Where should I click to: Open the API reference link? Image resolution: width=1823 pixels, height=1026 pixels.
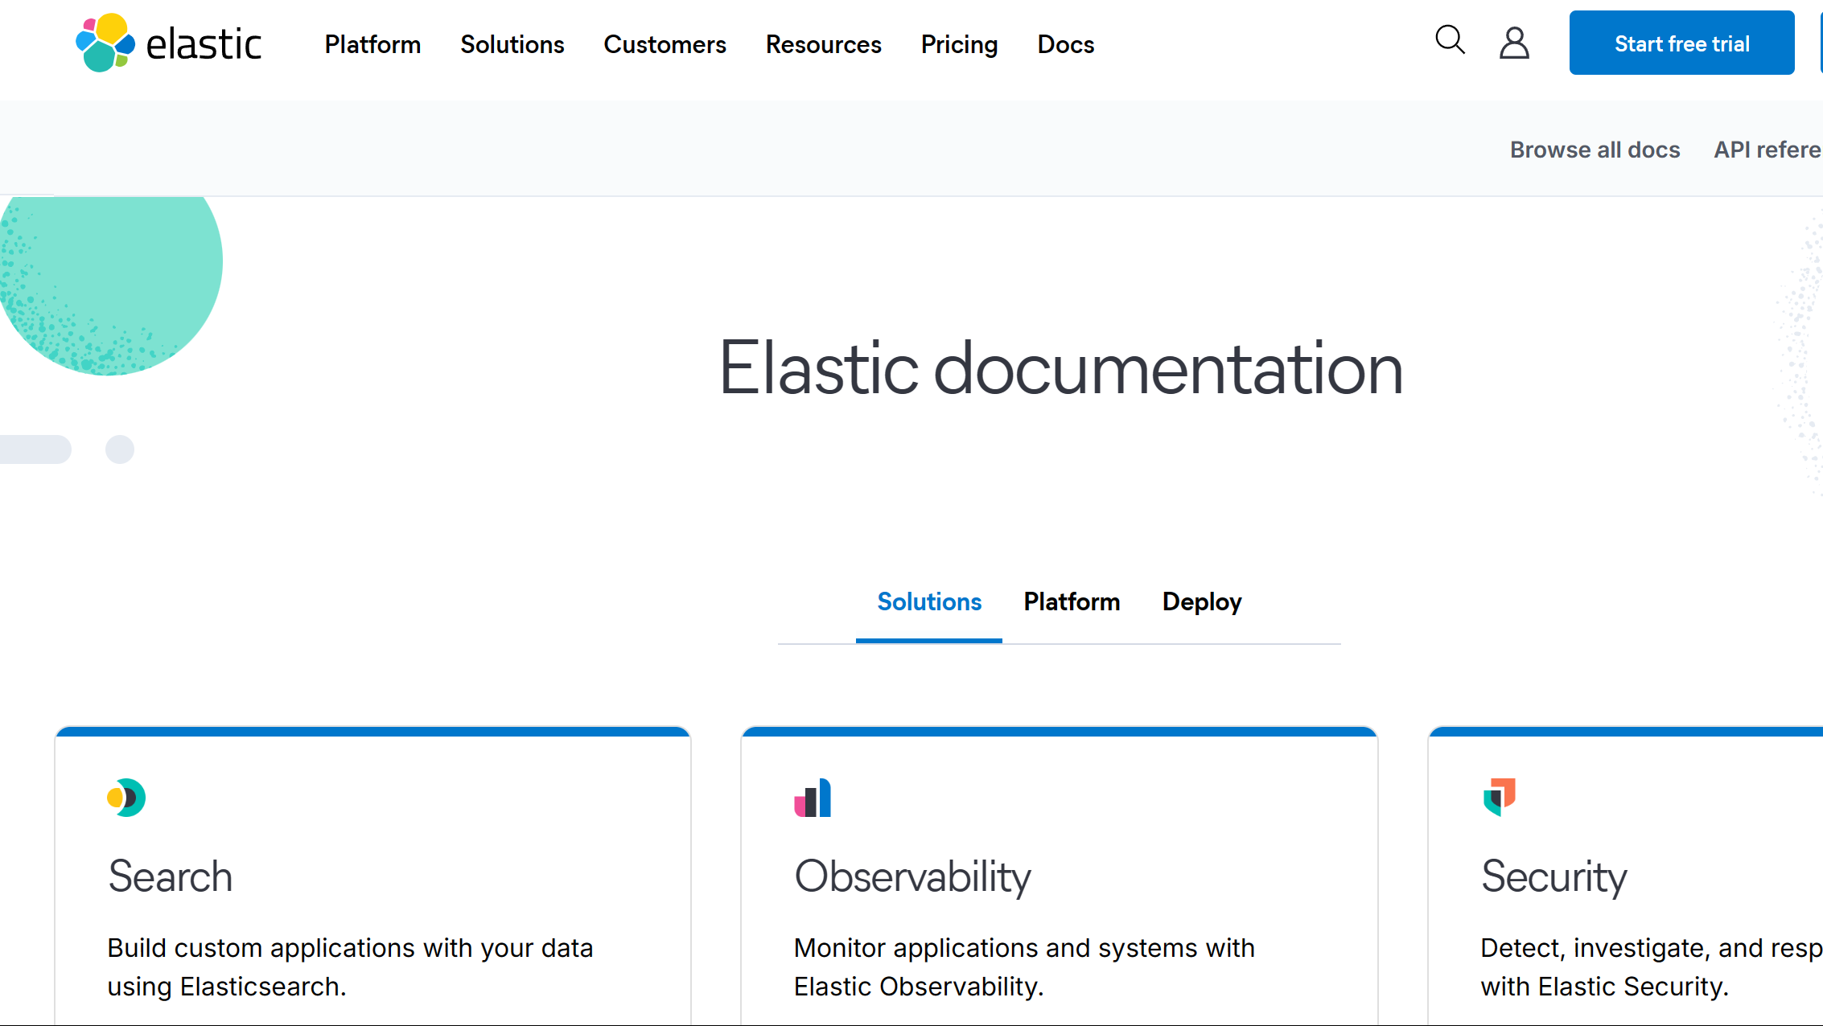pos(1767,150)
